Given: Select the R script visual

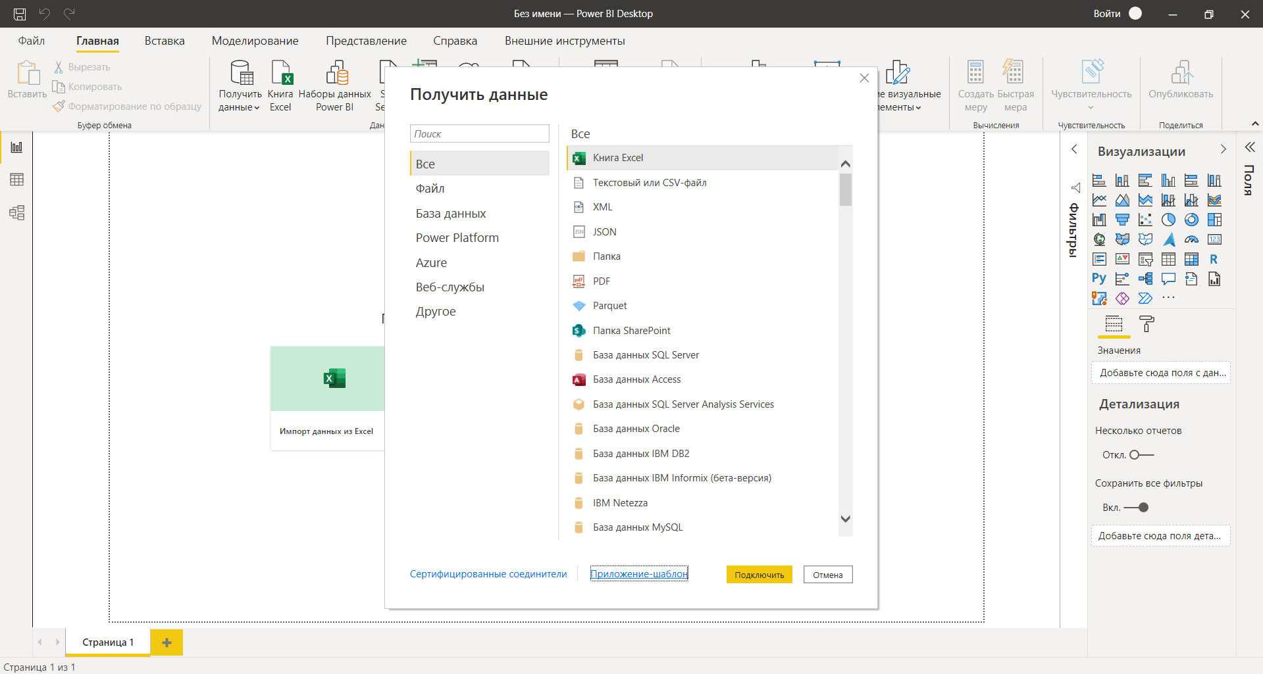Looking at the screenshot, I should (x=1214, y=259).
